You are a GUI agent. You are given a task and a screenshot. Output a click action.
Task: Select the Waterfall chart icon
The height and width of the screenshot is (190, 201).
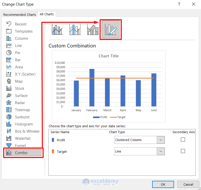[9, 138]
